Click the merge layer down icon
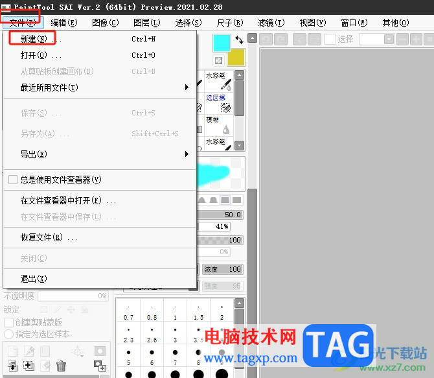 click(13, 366)
